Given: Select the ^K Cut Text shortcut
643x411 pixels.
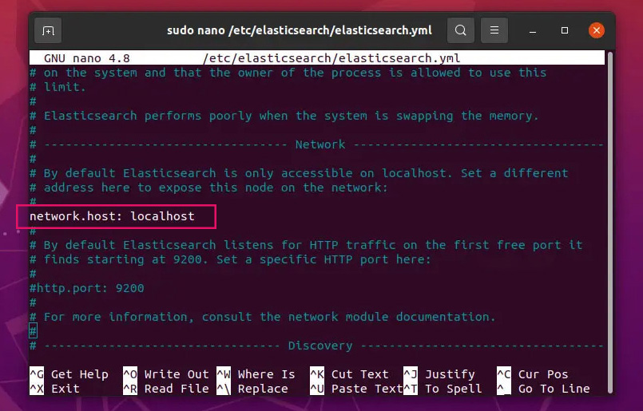Looking at the screenshot, I should click(349, 374).
